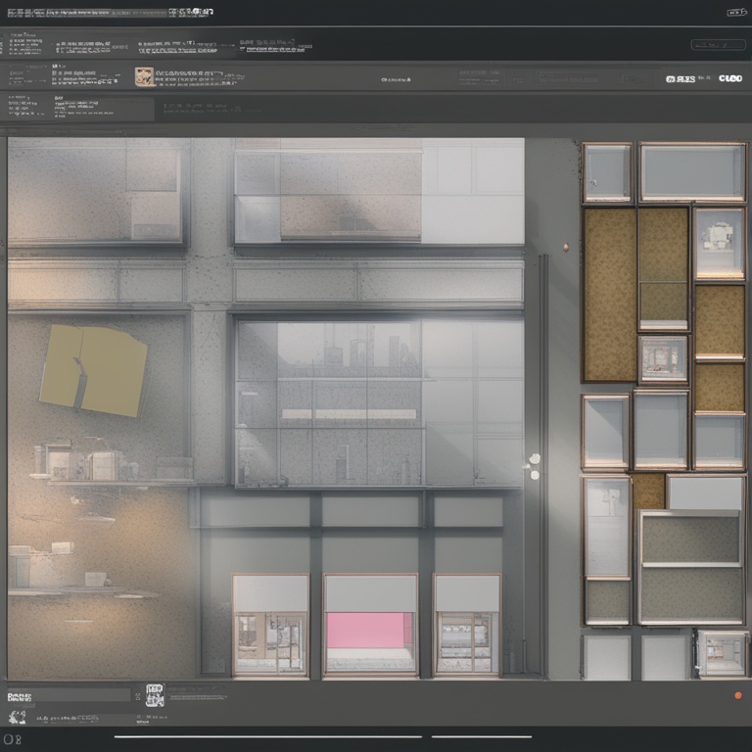Screen dimensions: 752x752
Task: Open the small square gray thumbnail at top of right panel
Action: coord(608,172)
